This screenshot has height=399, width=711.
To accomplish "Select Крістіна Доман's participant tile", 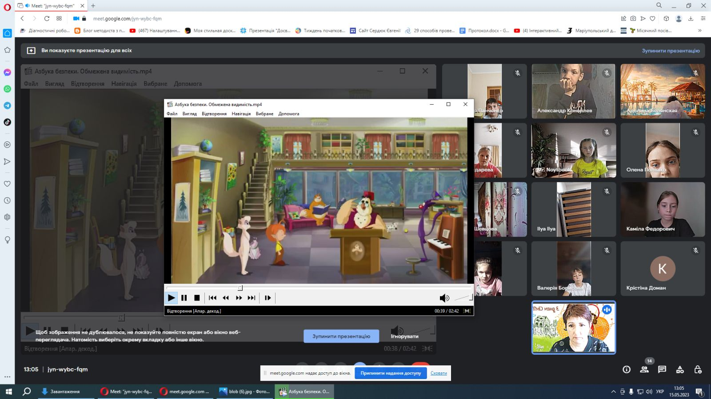I will pyautogui.click(x=663, y=268).
